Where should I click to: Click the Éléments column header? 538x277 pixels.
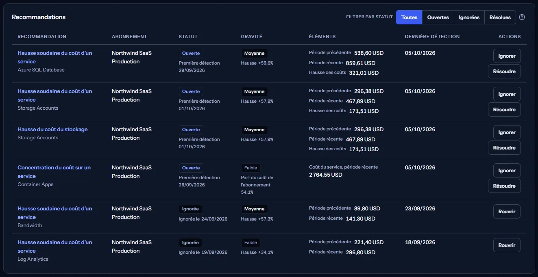322,37
